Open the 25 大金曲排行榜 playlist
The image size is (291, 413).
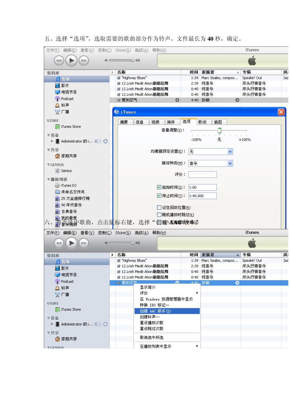pos(72,199)
